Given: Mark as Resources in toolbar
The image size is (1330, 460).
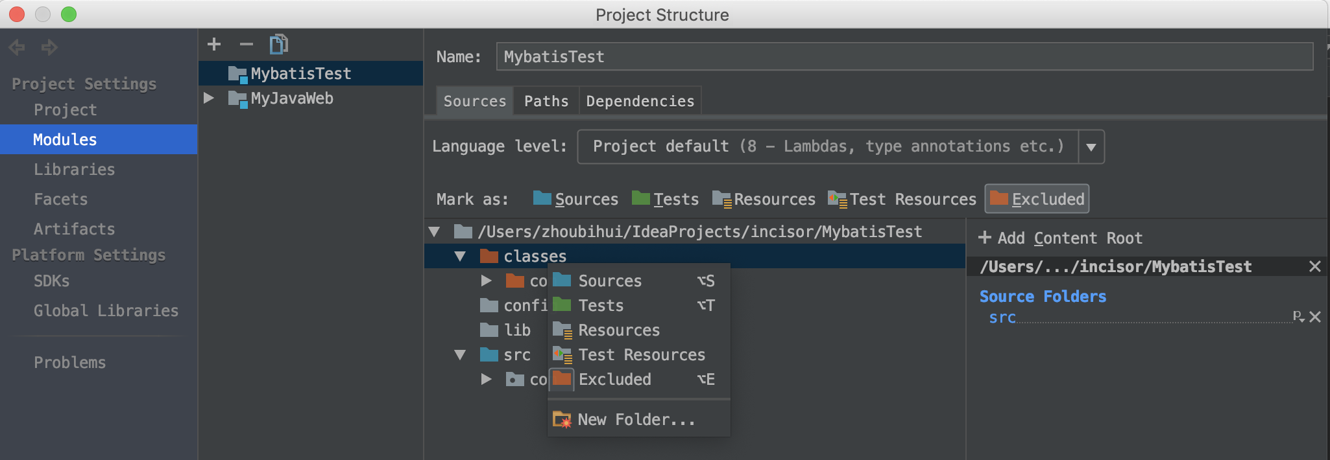Looking at the screenshot, I should [764, 199].
